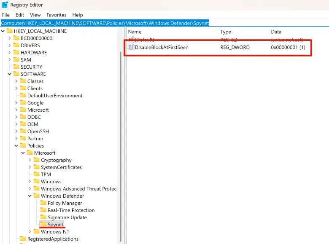The width and height of the screenshot is (329, 244).
Task: Click the Real-Time Protection folder icon
Action: [x=43, y=210]
